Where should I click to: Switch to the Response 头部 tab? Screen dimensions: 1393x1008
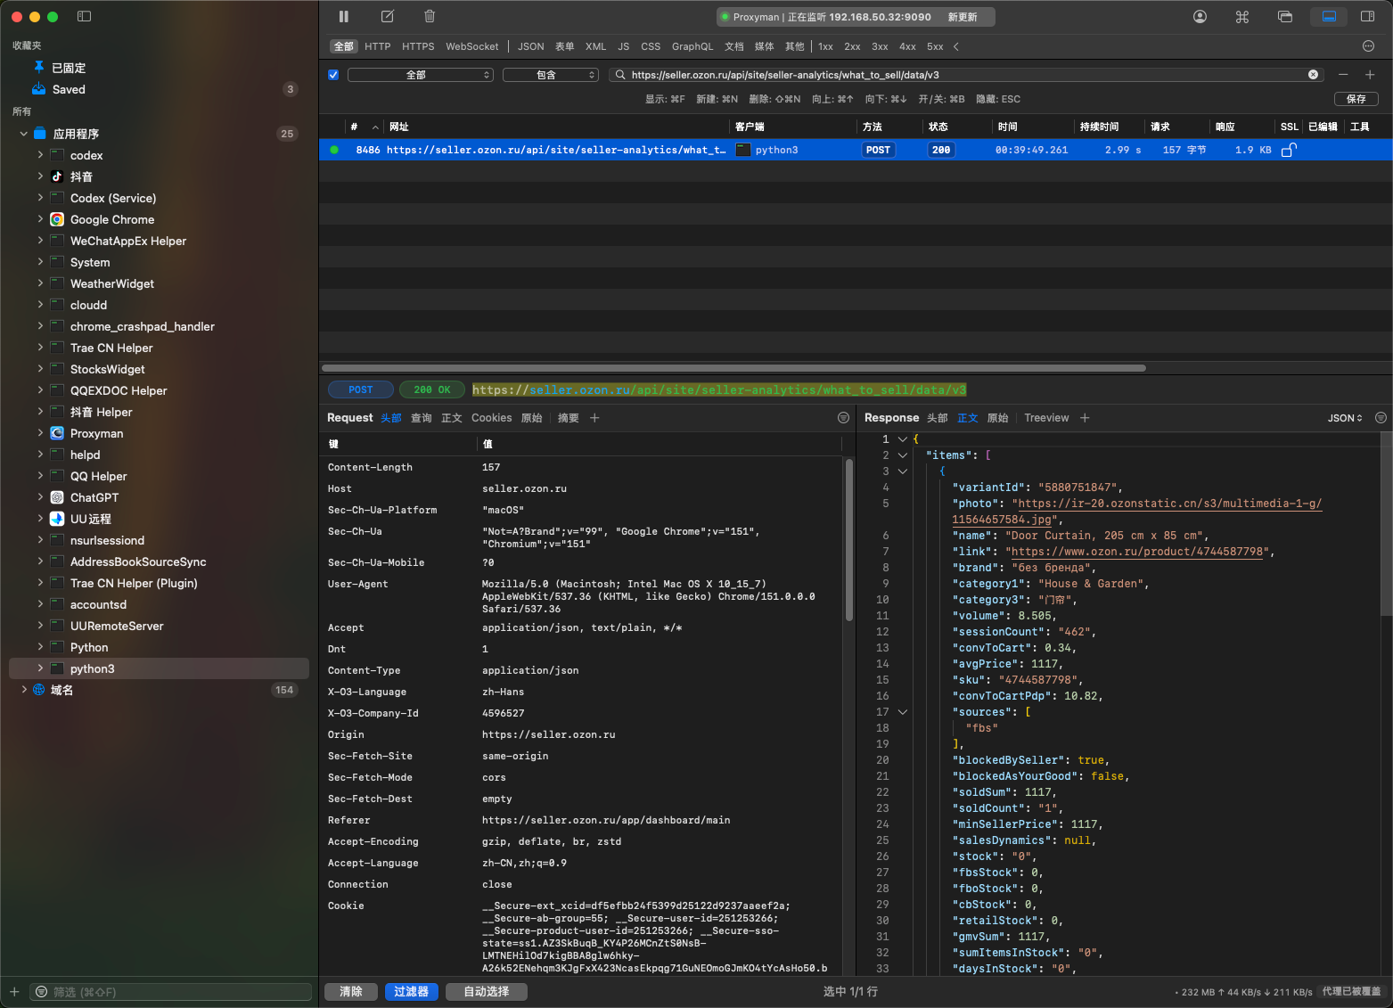click(x=938, y=418)
